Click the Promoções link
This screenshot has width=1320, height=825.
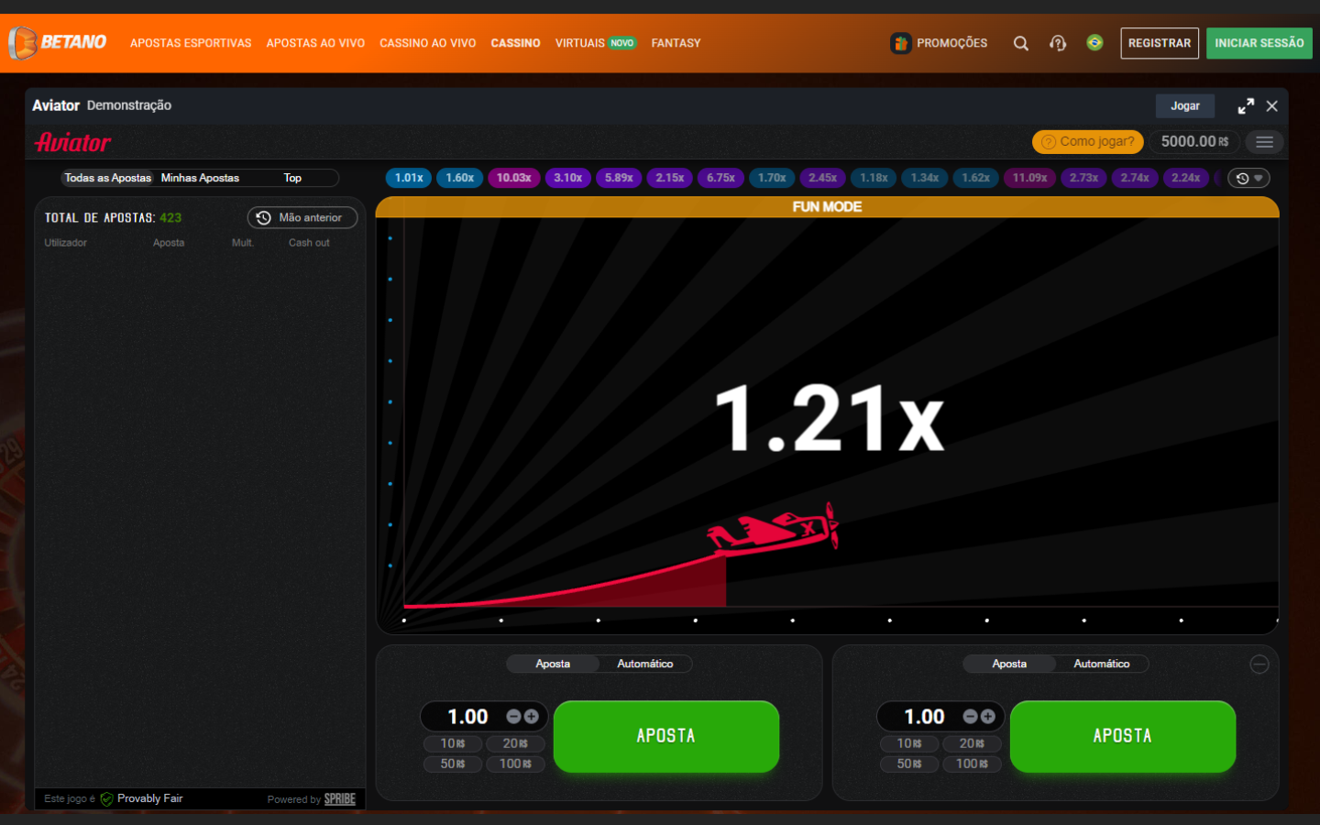click(952, 43)
